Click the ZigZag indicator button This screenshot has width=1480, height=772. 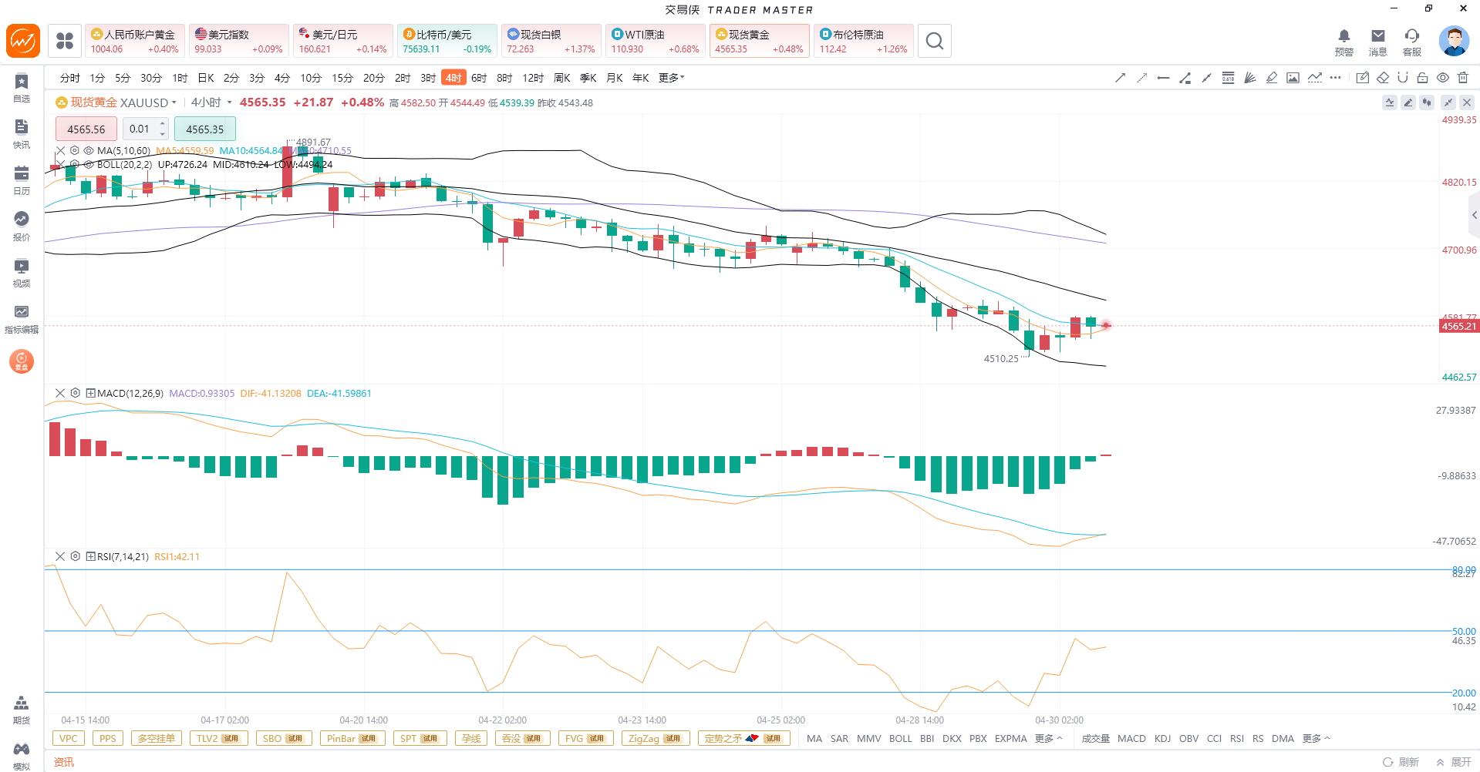[x=654, y=738]
